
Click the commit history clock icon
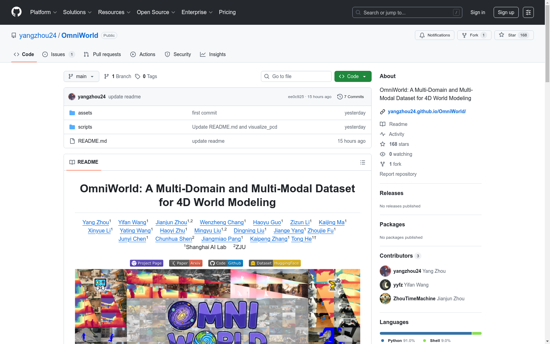pyautogui.click(x=340, y=97)
